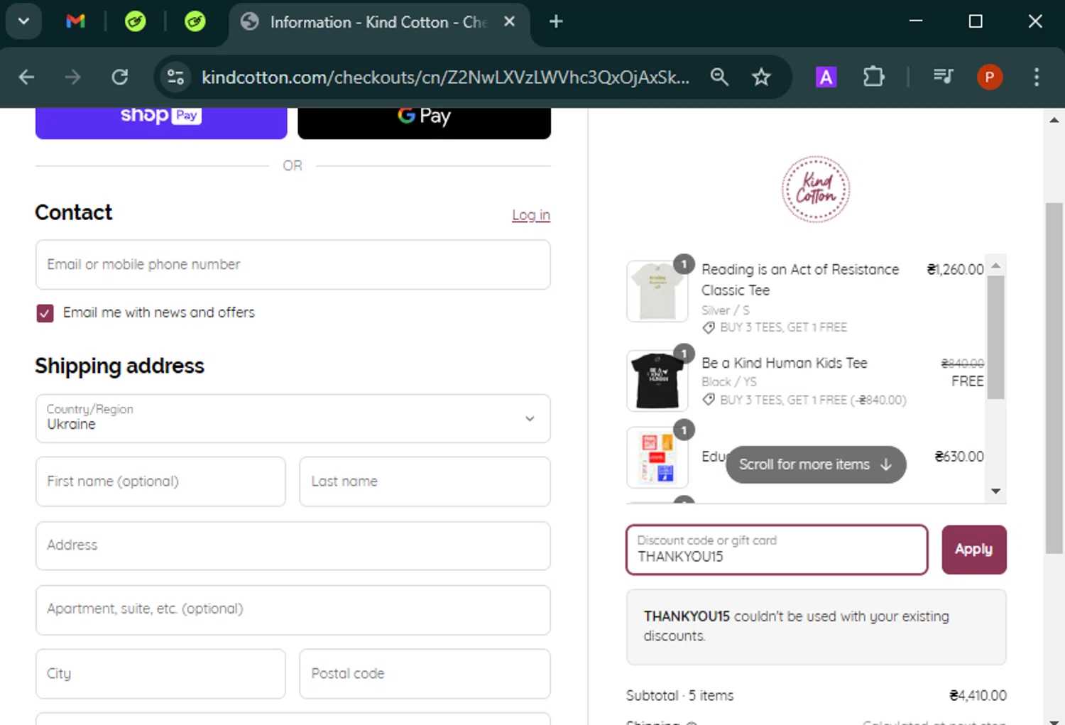
Task: Click the Postal code field
Action: [x=425, y=674]
